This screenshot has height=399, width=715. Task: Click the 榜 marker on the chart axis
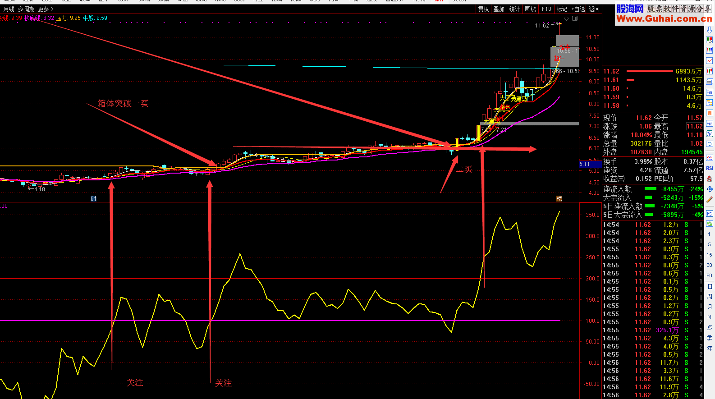(559, 199)
